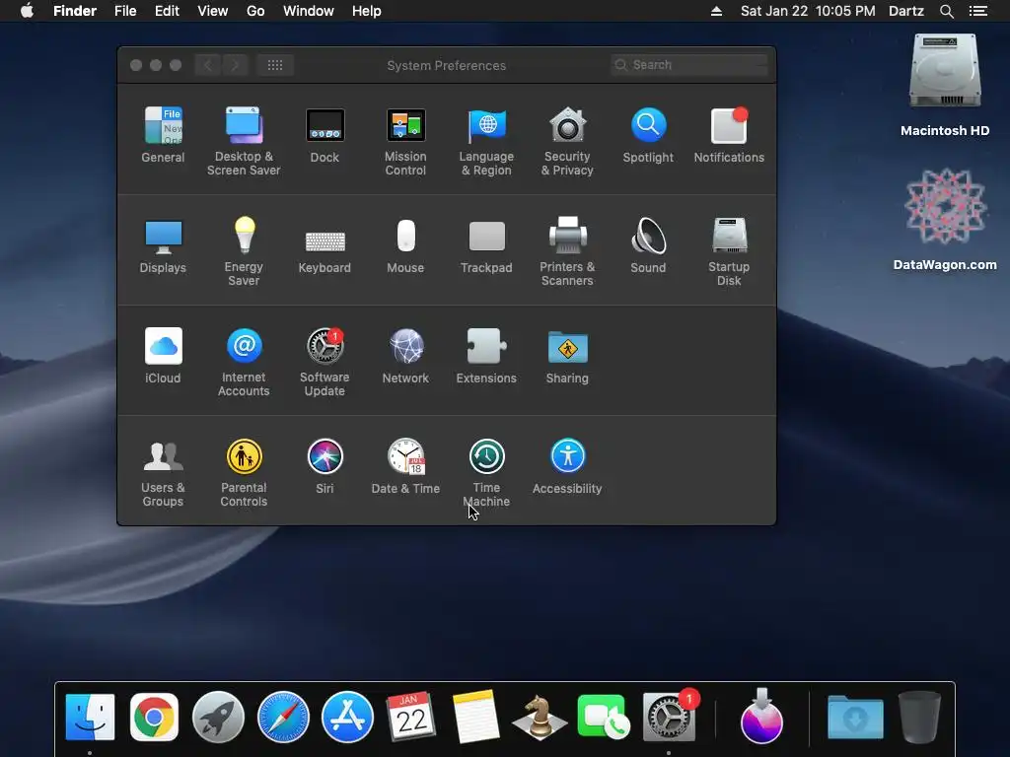Click the forward navigation arrow
The height and width of the screenshot is (757, 1010).
235,65
